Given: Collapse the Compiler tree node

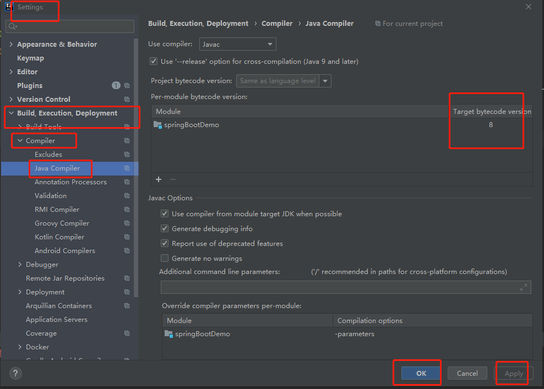Looking at the screenshot, I should point(20,141).
